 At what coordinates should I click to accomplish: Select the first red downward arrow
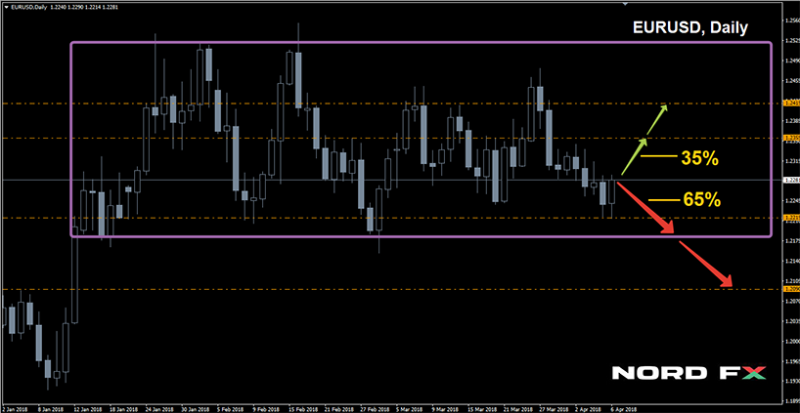click(645, 207)
